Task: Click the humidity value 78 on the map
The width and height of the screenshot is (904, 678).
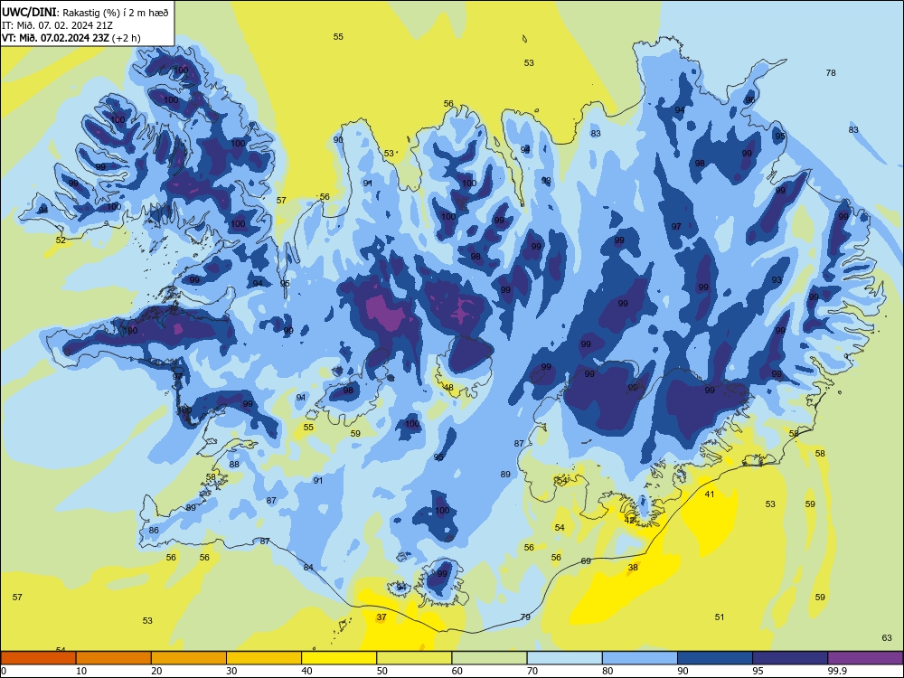Action: [x=831, y=72]
